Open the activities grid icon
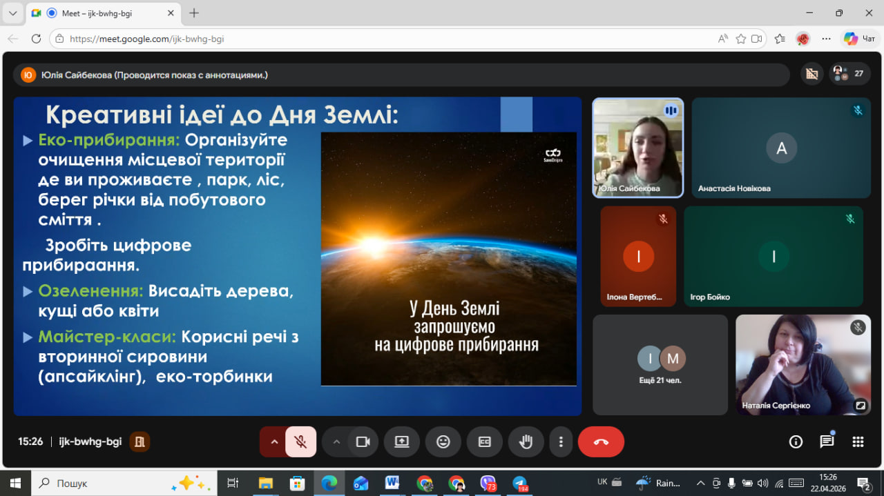This screenshot has width=884, height=496. pos(858,442)
